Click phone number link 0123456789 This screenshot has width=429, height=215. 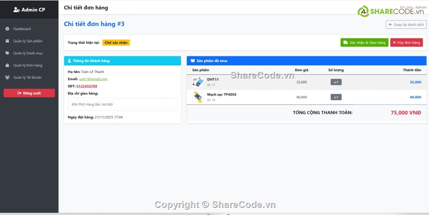(x=87, y=86)
